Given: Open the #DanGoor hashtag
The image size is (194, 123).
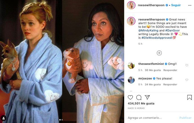Looking at the screenshot, I should (x=173, y=31).
